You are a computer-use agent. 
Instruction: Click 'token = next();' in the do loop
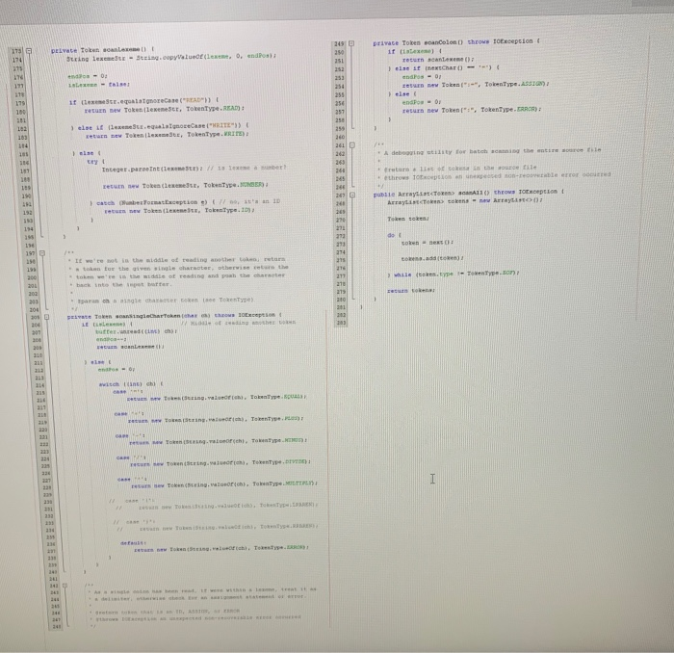point(427,243)
